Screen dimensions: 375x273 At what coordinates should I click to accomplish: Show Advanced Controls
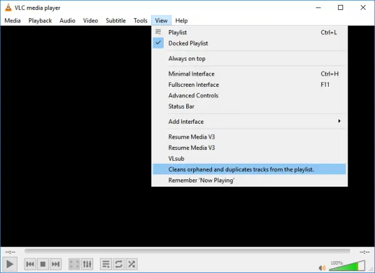coord(249,96)
